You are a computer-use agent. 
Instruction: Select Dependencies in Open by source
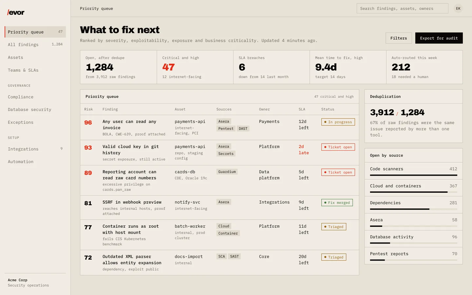coord(414,205)
